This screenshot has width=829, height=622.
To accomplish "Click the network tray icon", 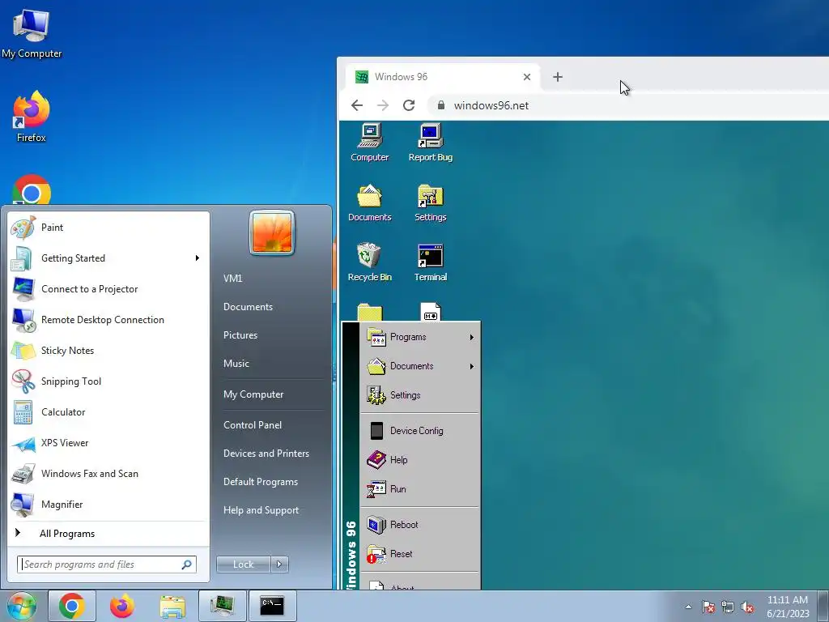I will pos(728,607).
